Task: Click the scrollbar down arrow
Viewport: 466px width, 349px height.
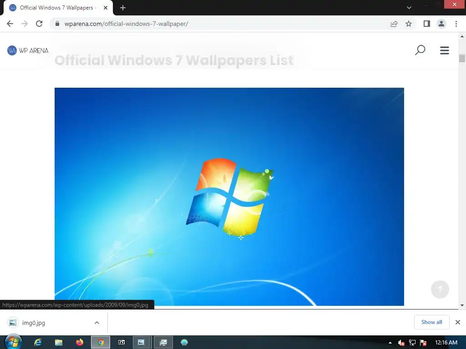Action: coord(462,305)
